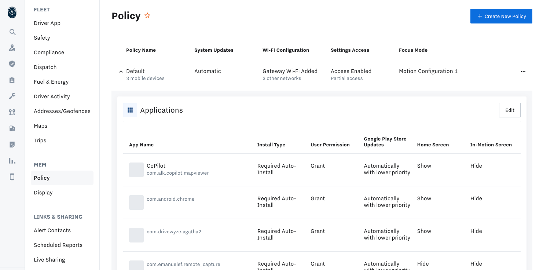Image resolution: width=543 pixels, height=270 pixels.
Task: Click the Create New Policy button
Action: point(501,16)
